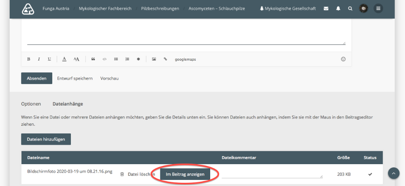405x186 pixels.
Task: Insert a numbered list
Action: [127, 59]
